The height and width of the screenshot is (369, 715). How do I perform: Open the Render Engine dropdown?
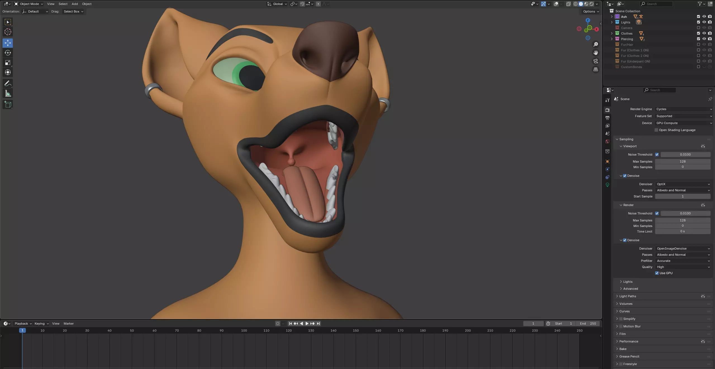tap(684, 109)
